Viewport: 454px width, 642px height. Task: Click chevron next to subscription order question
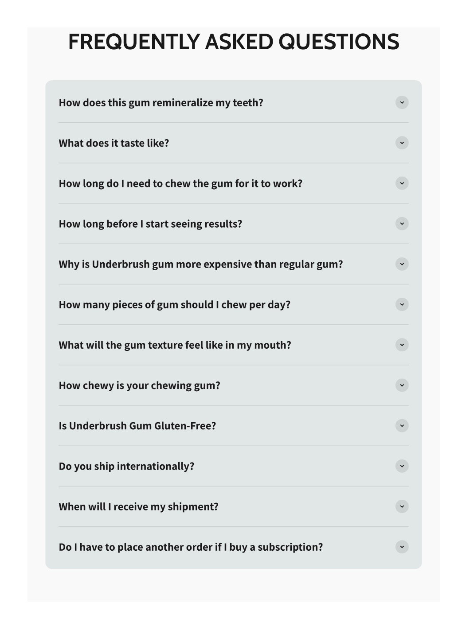[402, 547]
